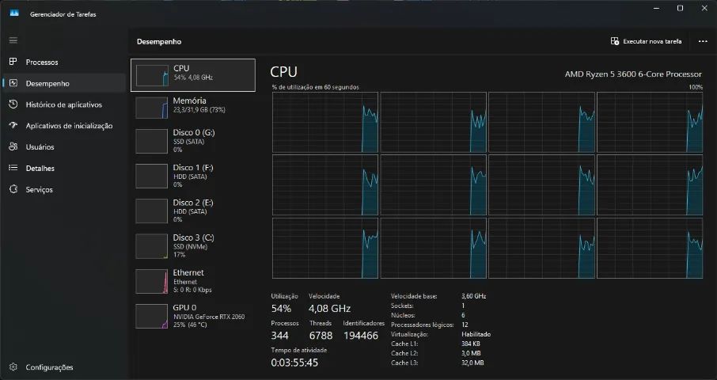Go to the Usuários page

point(64,146)
